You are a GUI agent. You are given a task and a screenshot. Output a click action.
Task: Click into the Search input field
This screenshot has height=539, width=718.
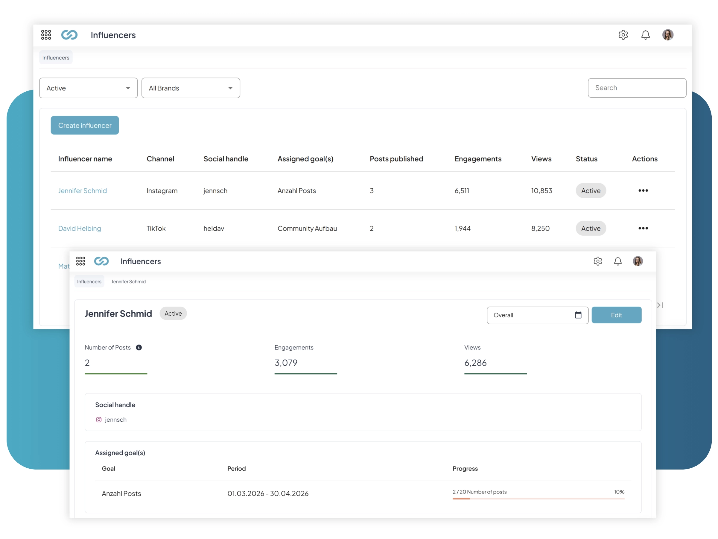(637, 88)
